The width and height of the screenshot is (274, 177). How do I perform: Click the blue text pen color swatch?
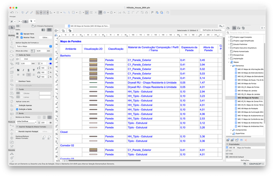point(50,64)
